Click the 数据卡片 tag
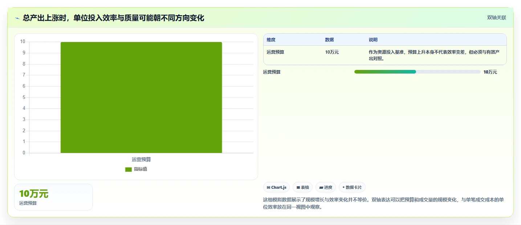The height and width of the screenshot is (225, 521). pyautogui.click(x=352, y=187)
